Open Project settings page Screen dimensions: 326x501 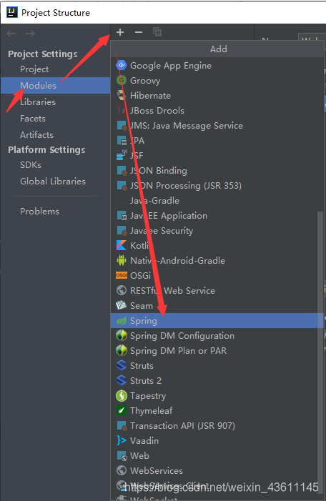pos(34,69)
